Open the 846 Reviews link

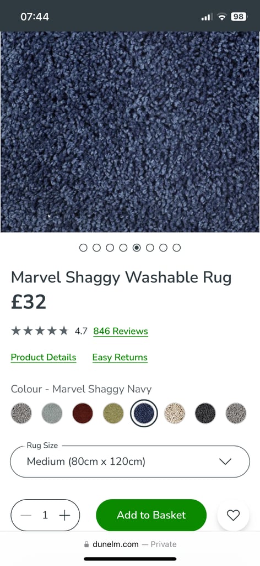coord(121,331)
